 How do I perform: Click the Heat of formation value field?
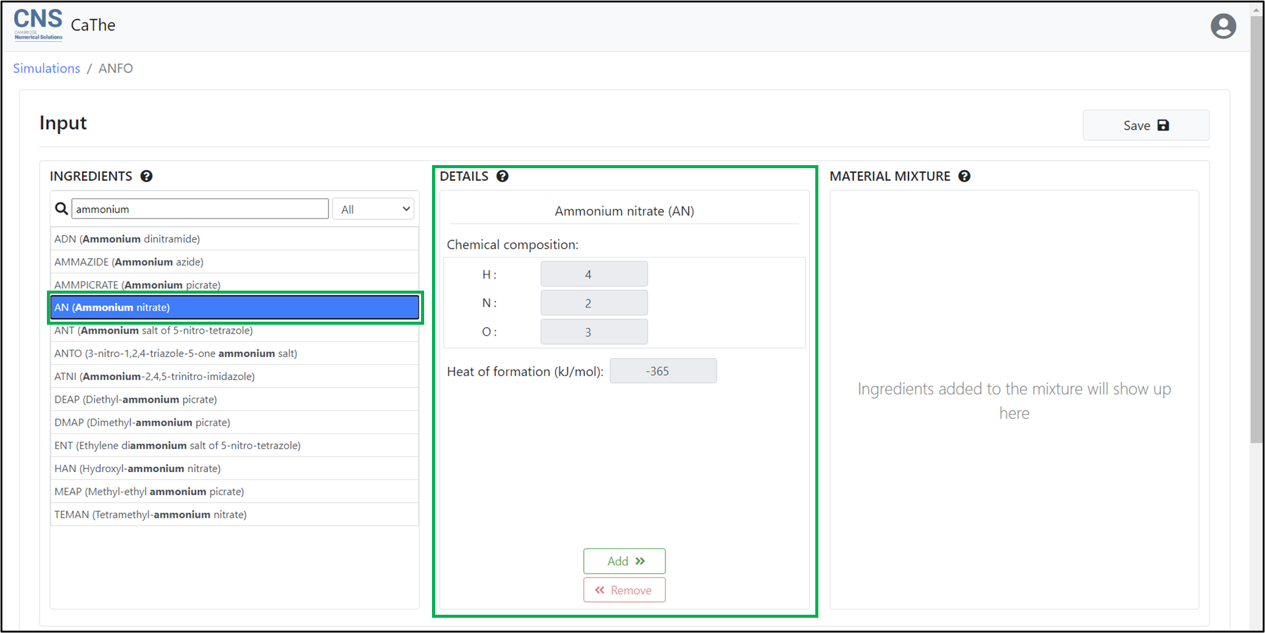[x=663, y=371]
